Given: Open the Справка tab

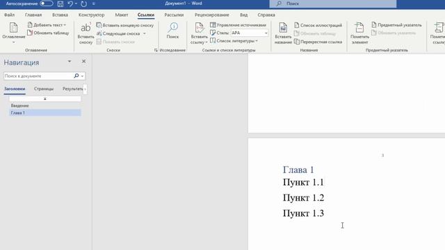Looking at the screenshot, I should pyautogui.click(x=266, y=15).
